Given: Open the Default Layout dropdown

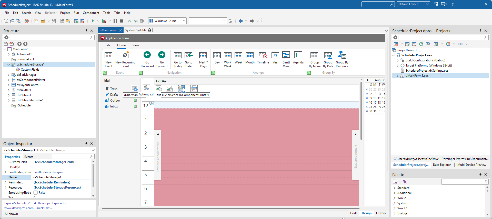Looking at the screenshot, I should point(427,4).
